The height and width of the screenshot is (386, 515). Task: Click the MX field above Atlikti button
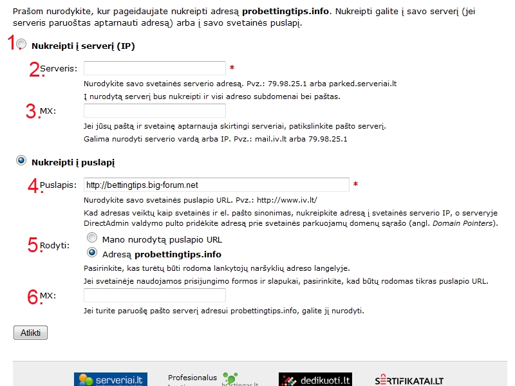(154, 295)
